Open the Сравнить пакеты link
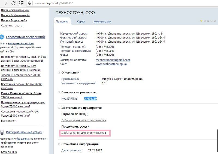 point(12,26)
